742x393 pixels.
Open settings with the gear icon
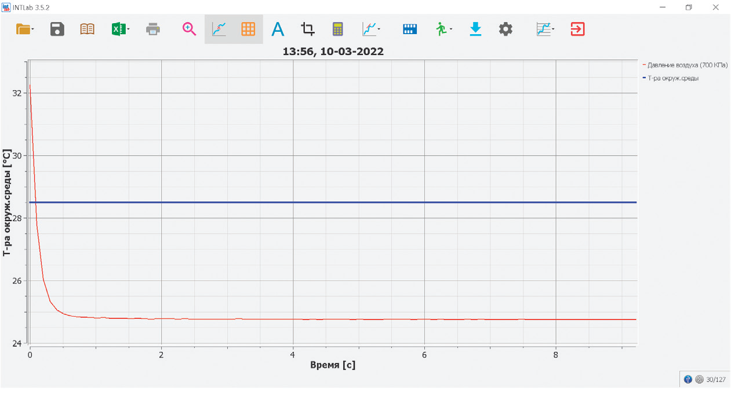coord(505,29)
